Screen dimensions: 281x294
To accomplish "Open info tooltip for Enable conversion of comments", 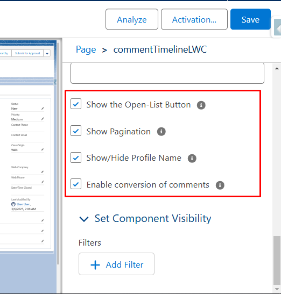I will (220, 185).
